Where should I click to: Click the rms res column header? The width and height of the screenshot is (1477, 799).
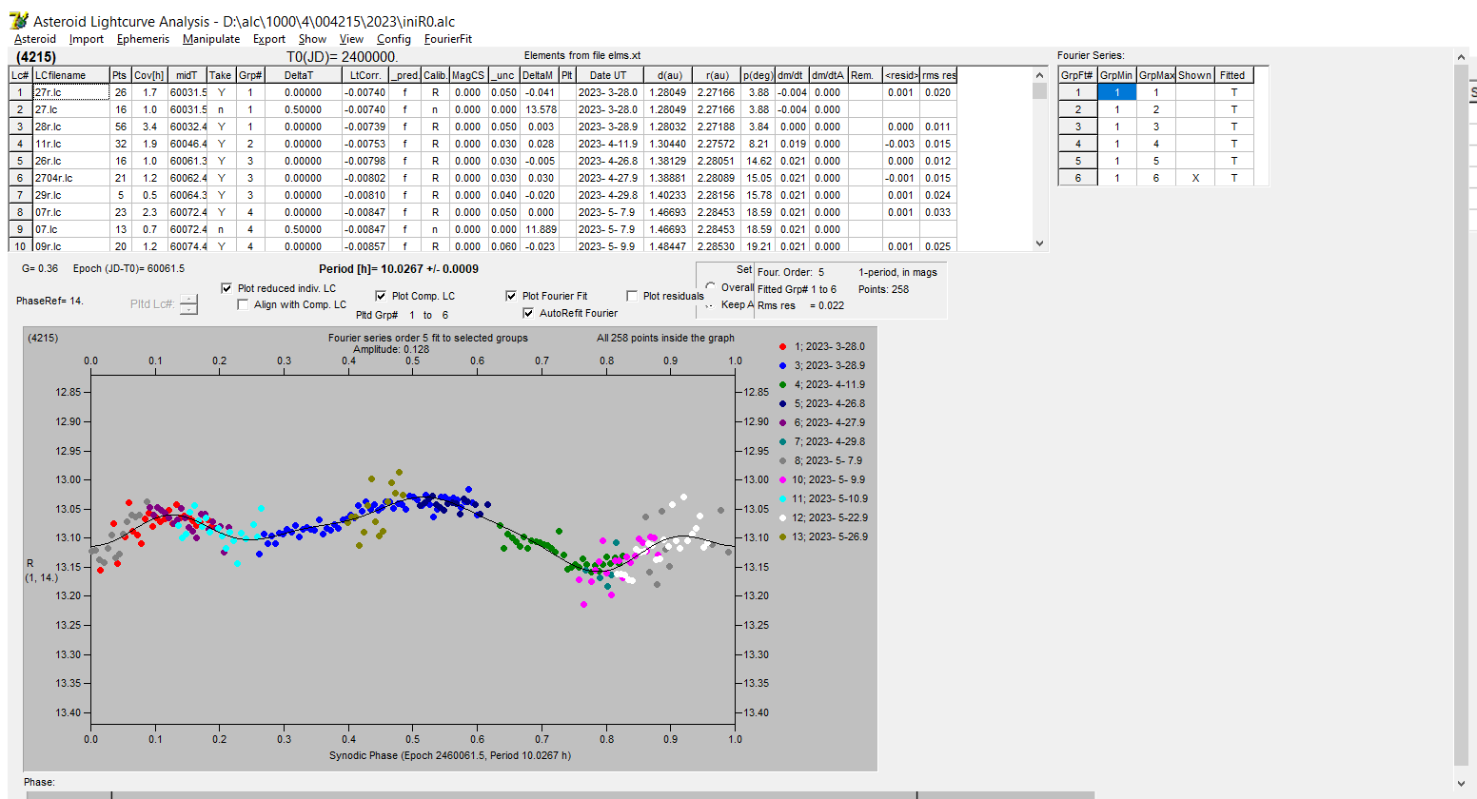(938, 75)
